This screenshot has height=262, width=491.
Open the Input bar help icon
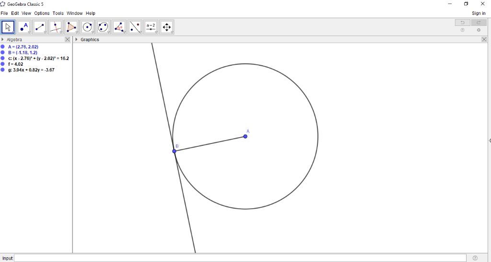475,258
